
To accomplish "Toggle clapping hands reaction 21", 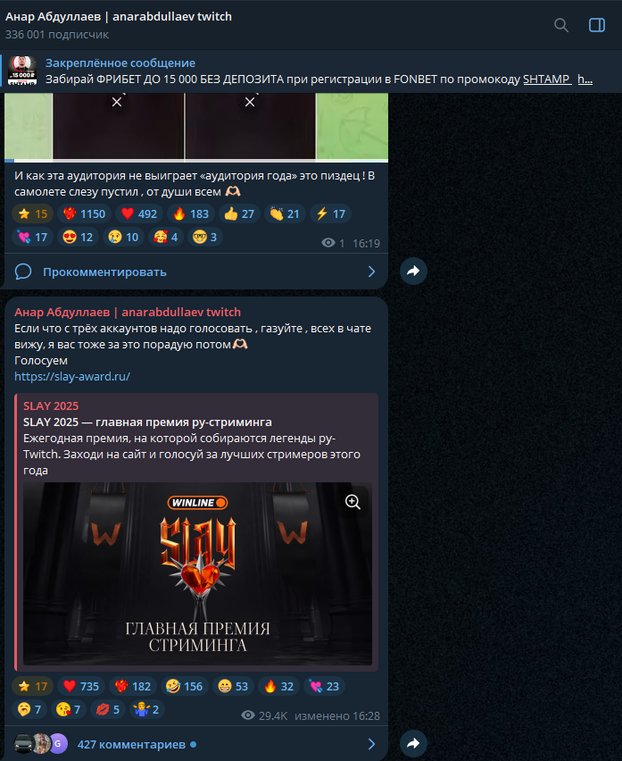I will point(285,214).
